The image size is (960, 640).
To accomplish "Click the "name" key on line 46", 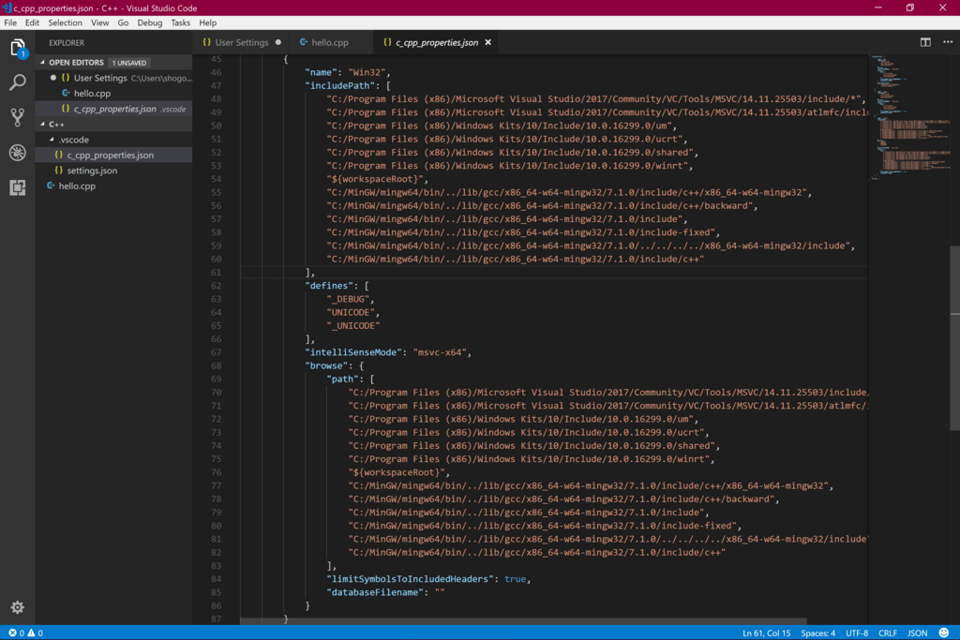I will 321,72.
